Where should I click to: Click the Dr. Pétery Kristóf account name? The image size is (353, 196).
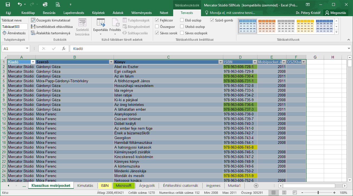(308, 13)
